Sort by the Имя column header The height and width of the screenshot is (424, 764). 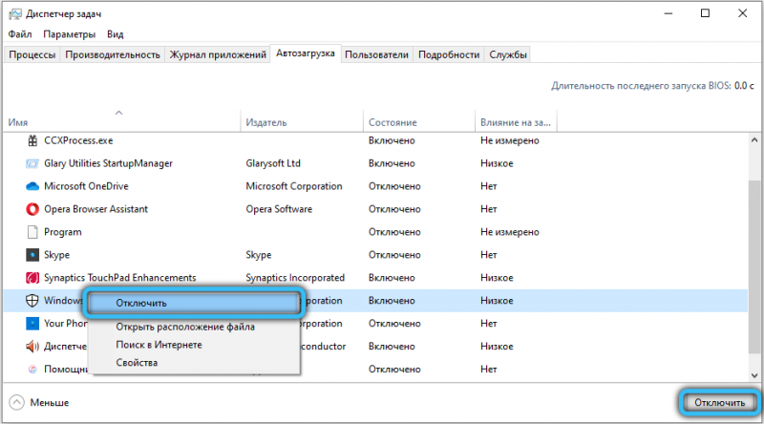(122, 122)
